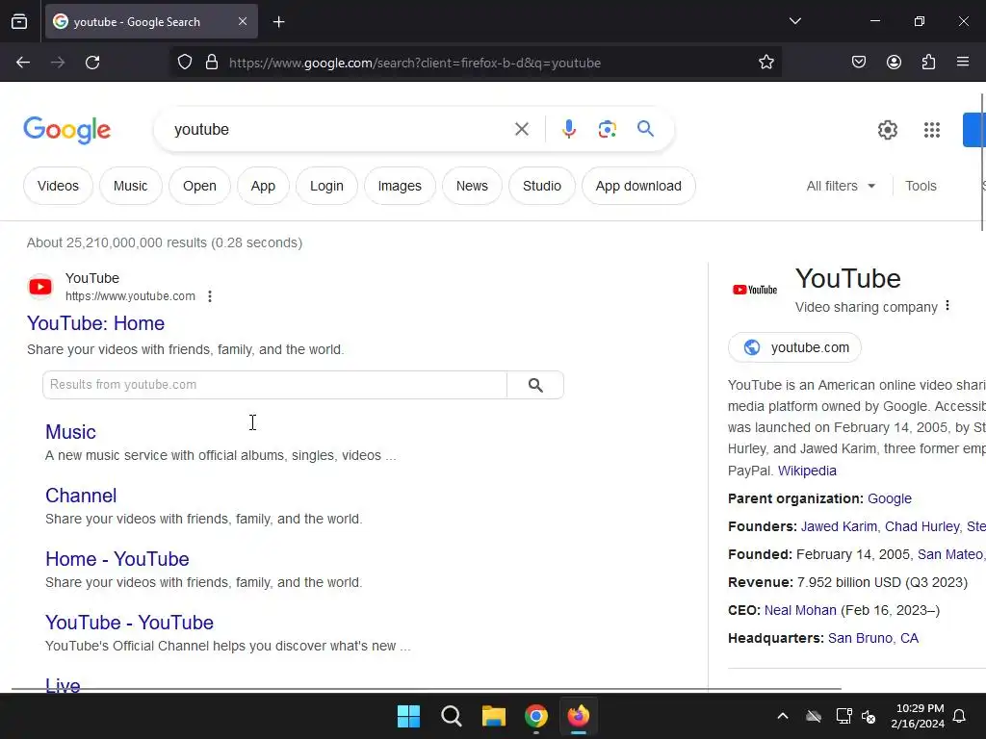Open the clock showing 10:29 PM
This screenshot has height=739, width=986.
click(918, 716)
